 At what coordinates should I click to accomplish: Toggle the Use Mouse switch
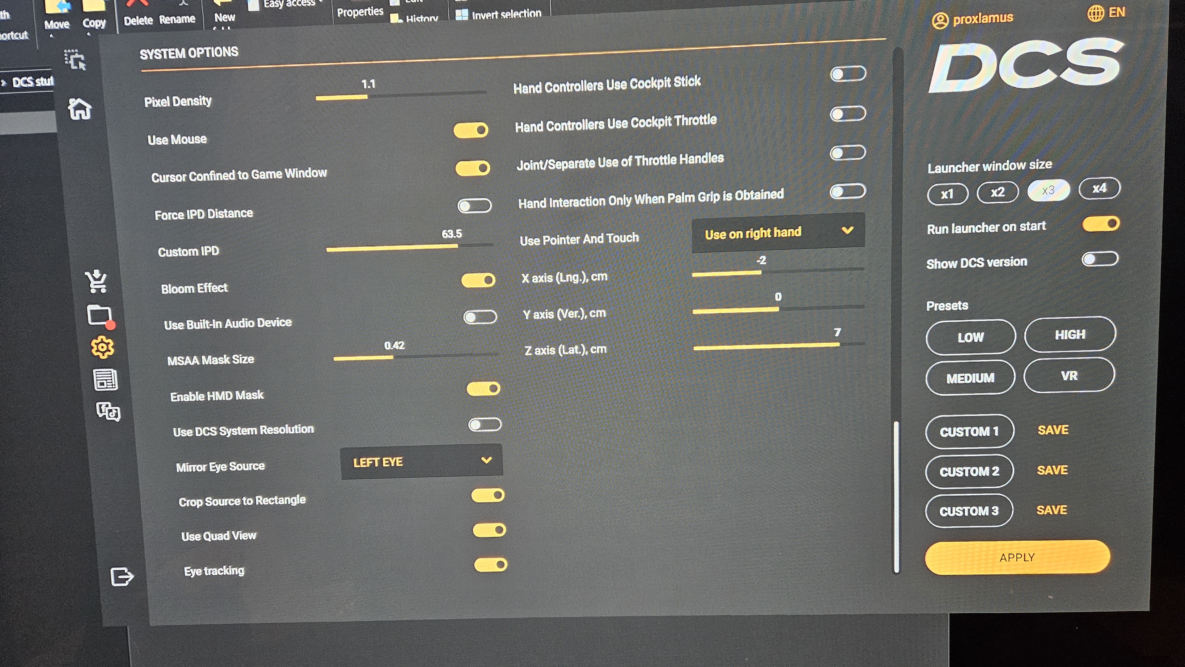471,130
